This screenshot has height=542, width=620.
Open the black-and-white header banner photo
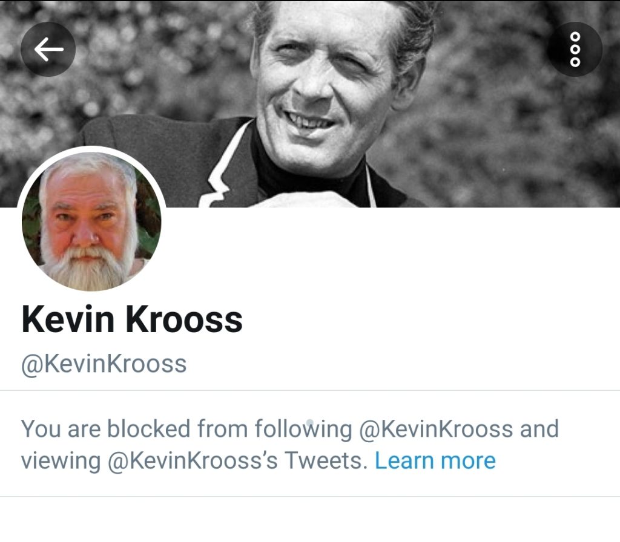point(310,103)
